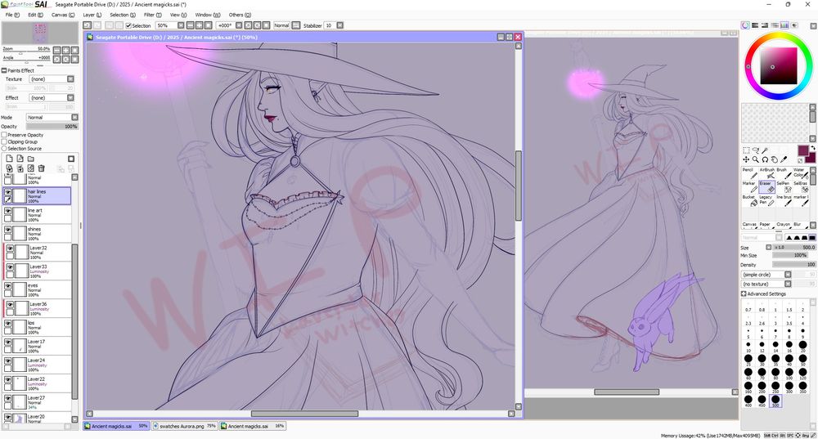Screen dimensions: 818x439
Task: Click the navigator canvas thumbnail
Action: click(40, 34)
